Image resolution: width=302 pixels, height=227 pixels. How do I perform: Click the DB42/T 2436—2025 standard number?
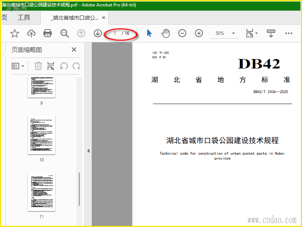(270, 92)
